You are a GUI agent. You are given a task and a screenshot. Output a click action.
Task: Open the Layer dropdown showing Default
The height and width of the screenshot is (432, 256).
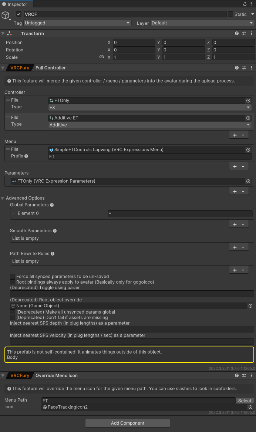point(202,23)
